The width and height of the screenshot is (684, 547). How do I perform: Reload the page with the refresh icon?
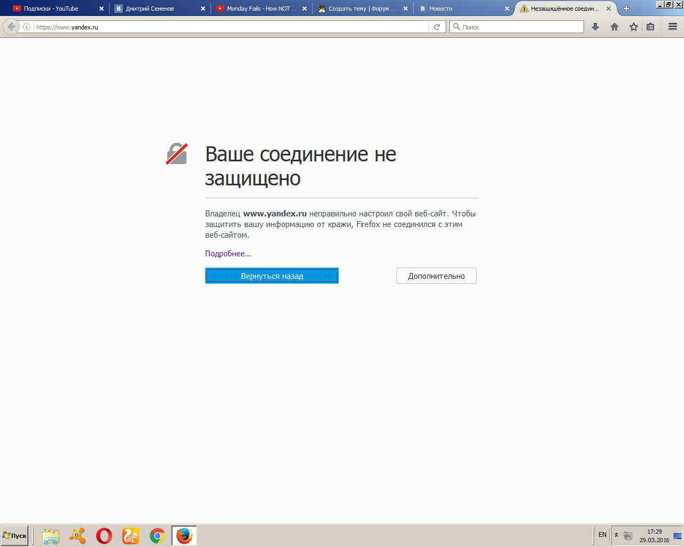437,27
